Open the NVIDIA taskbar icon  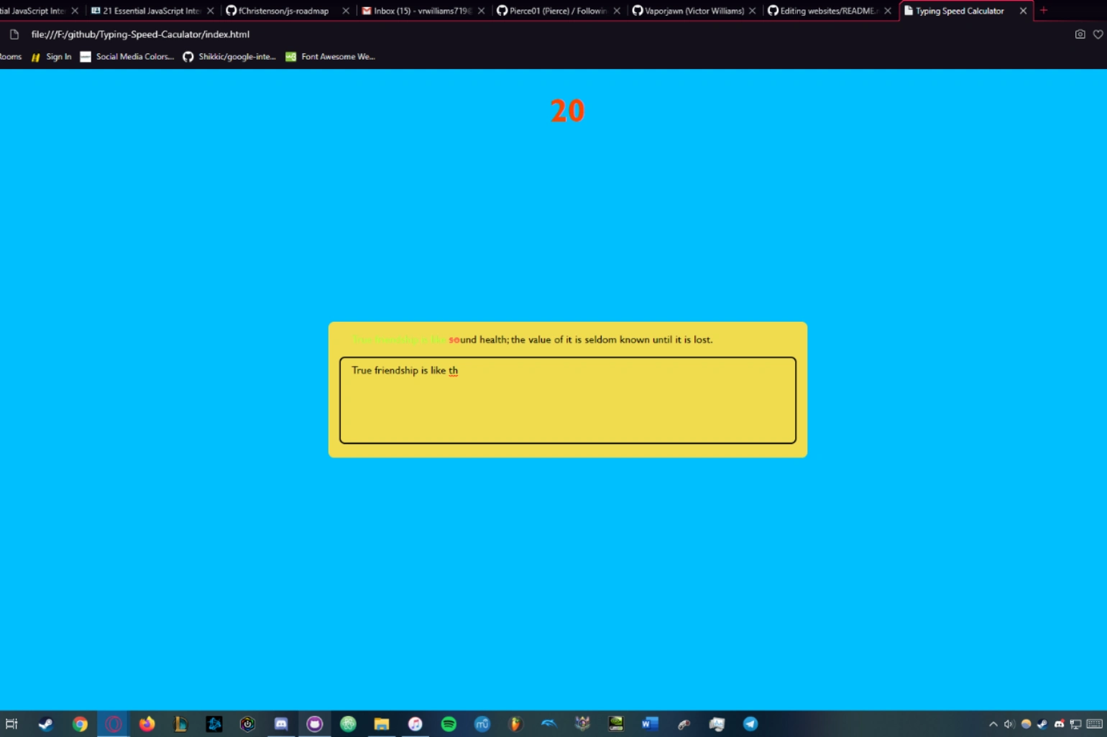[616, 724]
